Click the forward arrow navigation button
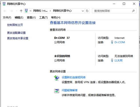 click(x=11, y=11)
